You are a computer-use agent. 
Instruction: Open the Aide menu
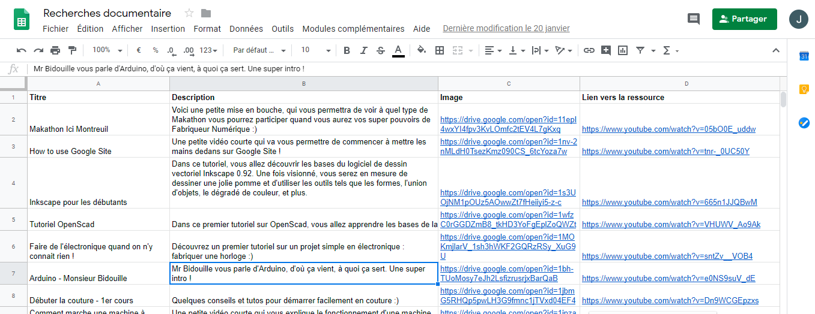[x=422, y=29]
